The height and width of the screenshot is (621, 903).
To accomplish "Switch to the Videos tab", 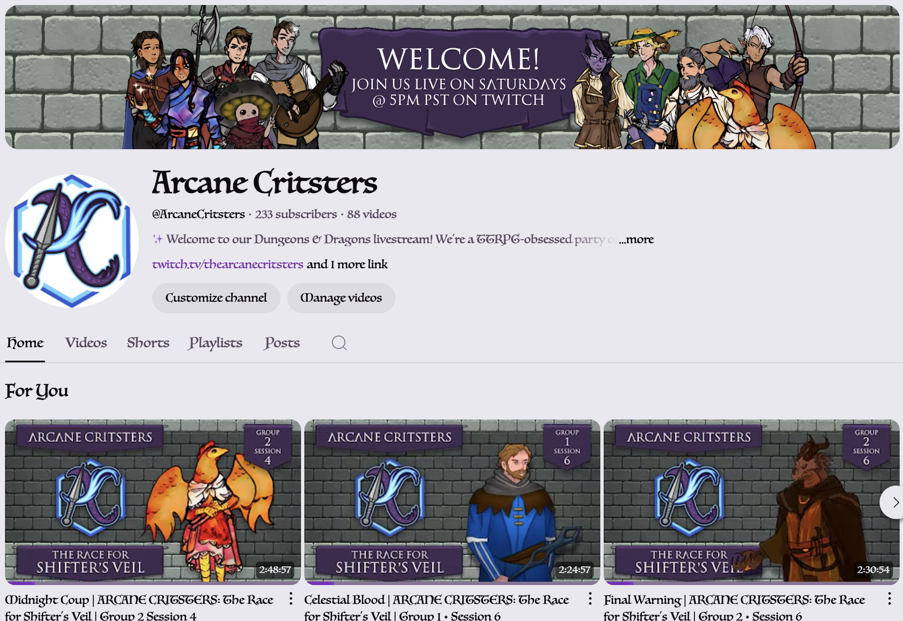I will [x=86, y=343].
